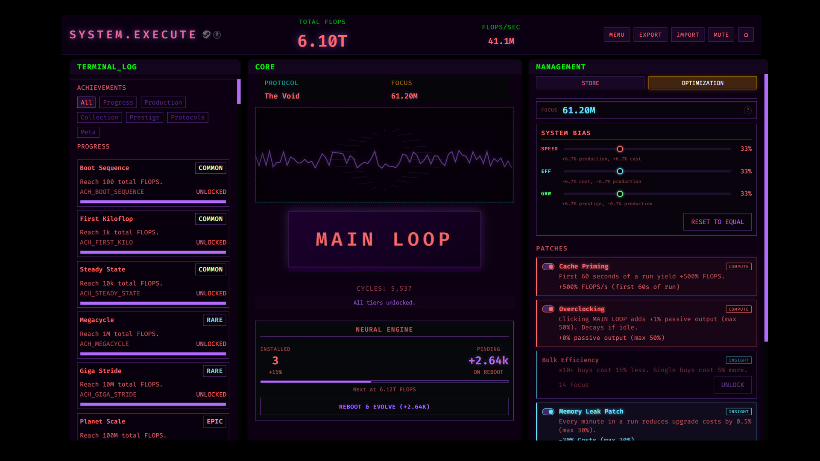The image size is (820, 461).
Task: Click the SPEED bias slider handle
Action: tap(620, 149)
